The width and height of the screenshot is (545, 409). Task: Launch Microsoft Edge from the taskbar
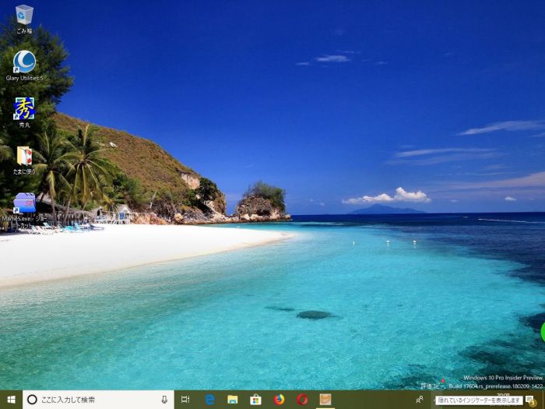(209, 400)
